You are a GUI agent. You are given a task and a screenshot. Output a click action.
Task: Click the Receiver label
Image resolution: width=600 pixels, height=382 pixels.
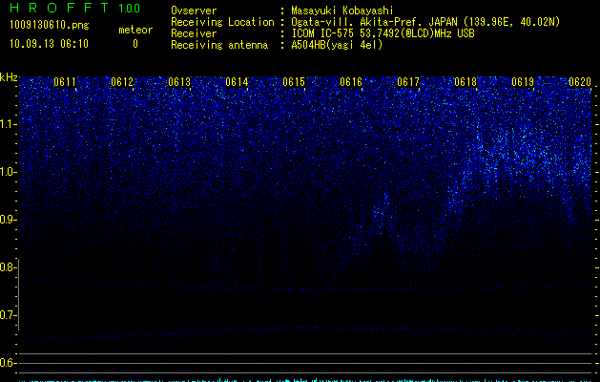194,33
